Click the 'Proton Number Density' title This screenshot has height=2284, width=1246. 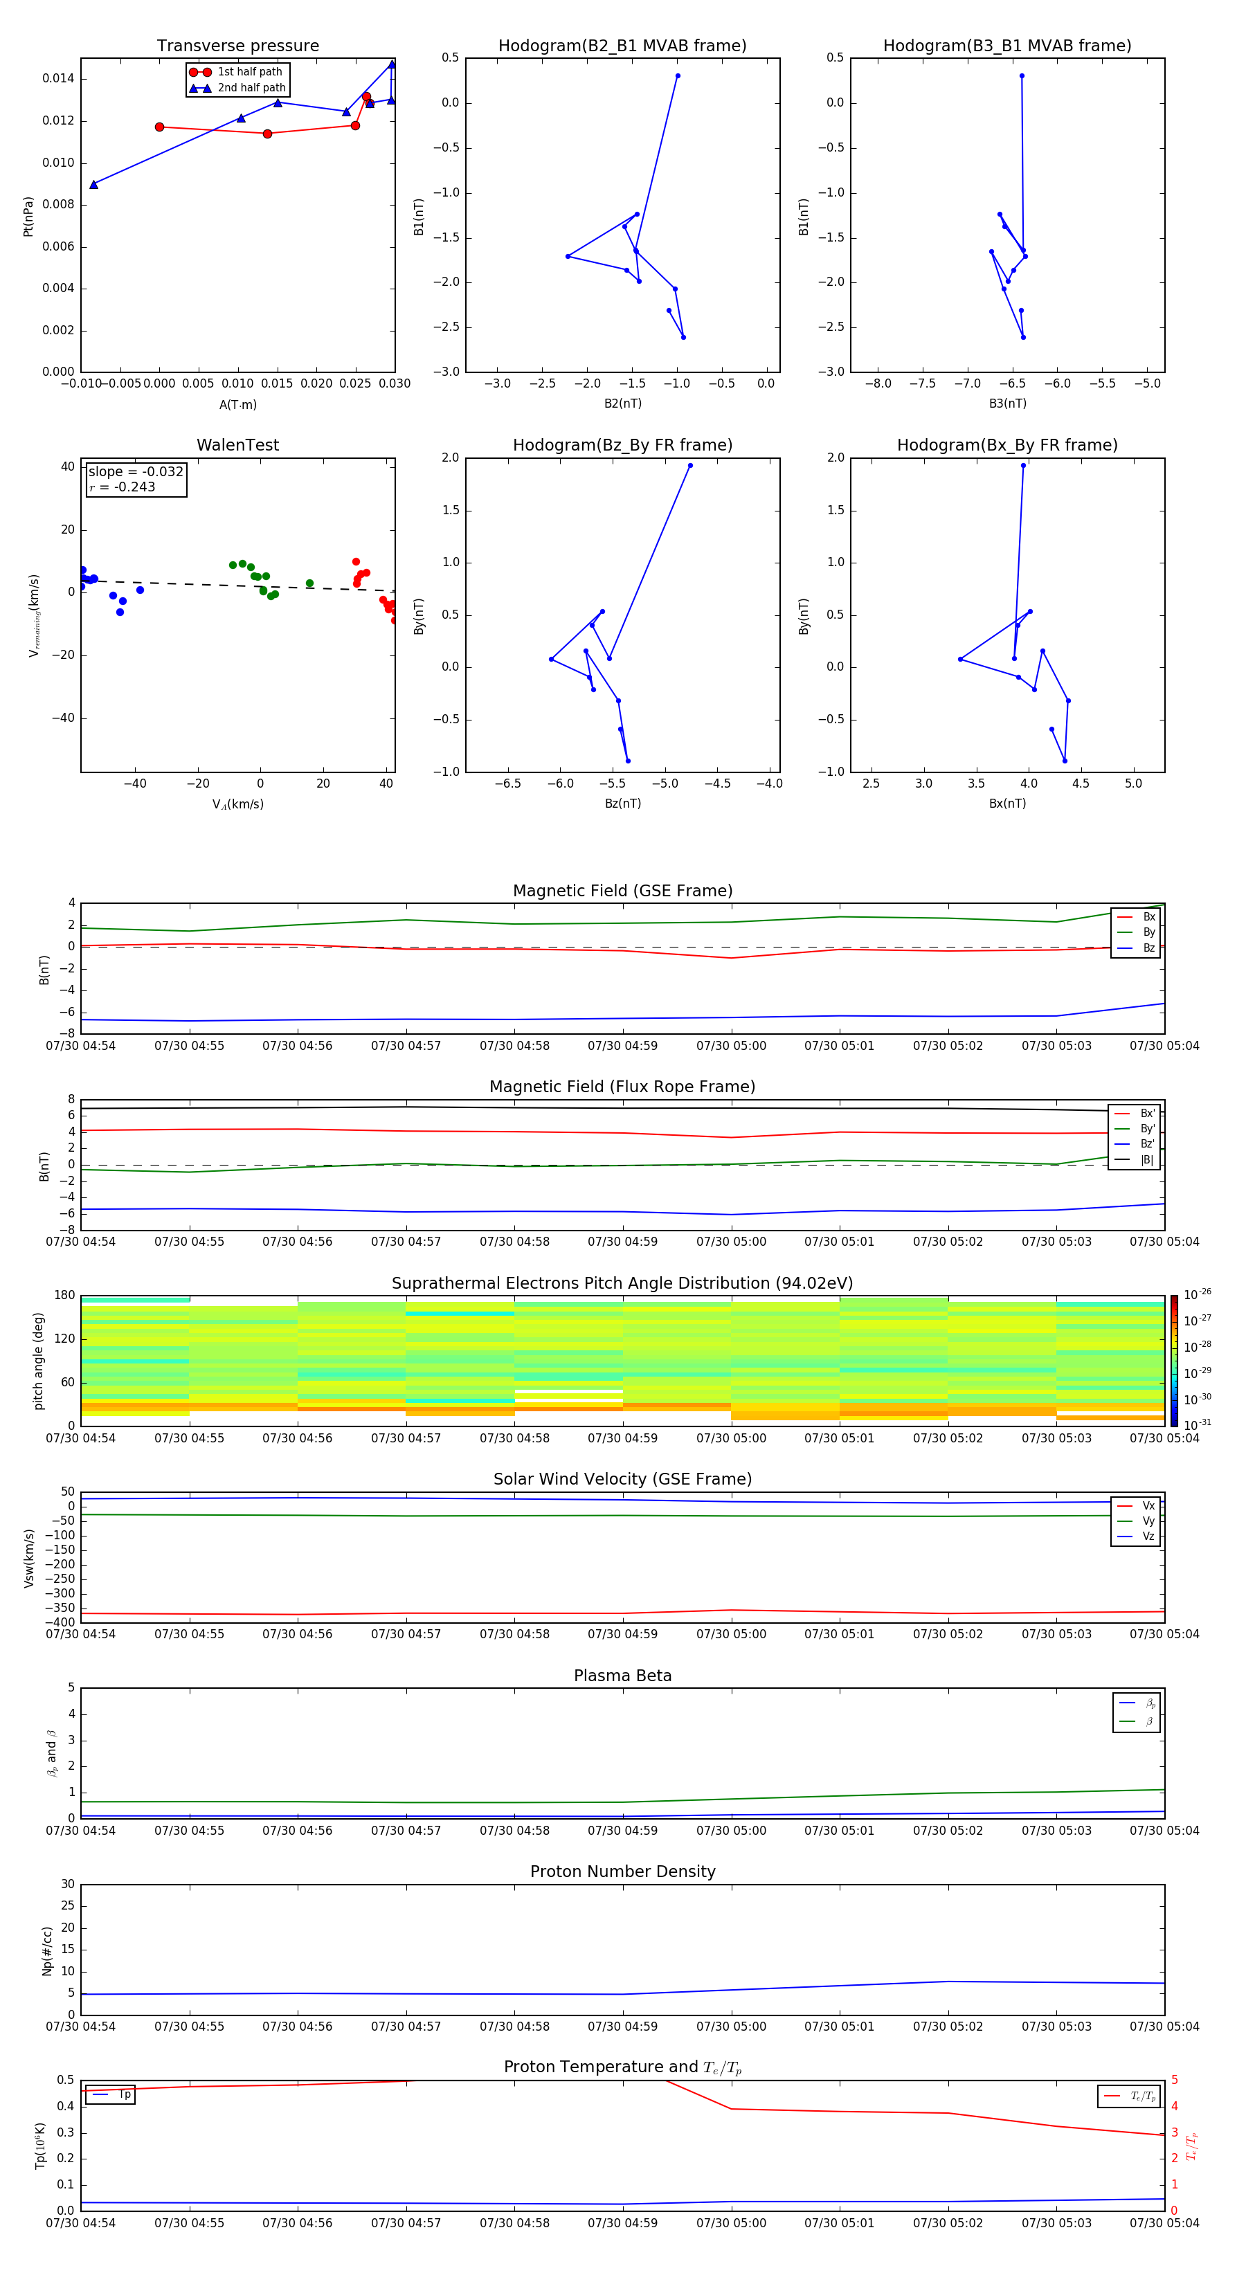point(622,1871)
